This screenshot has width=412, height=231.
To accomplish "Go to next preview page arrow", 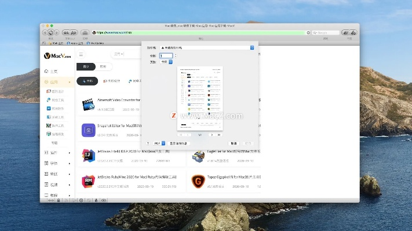I will point(211,135).
